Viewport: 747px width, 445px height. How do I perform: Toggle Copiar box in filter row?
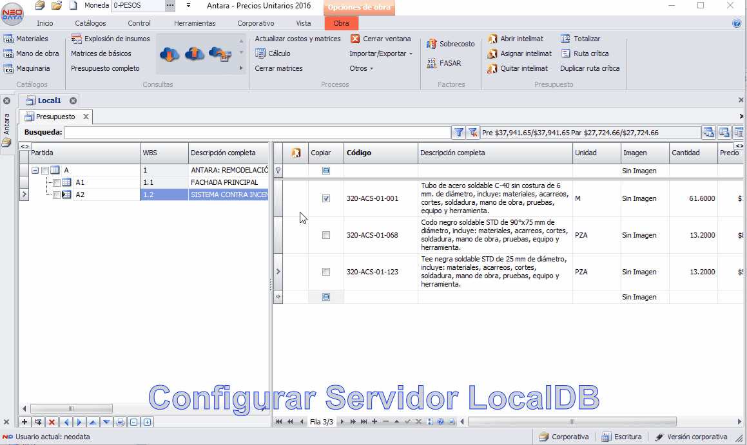coord(326,171)
